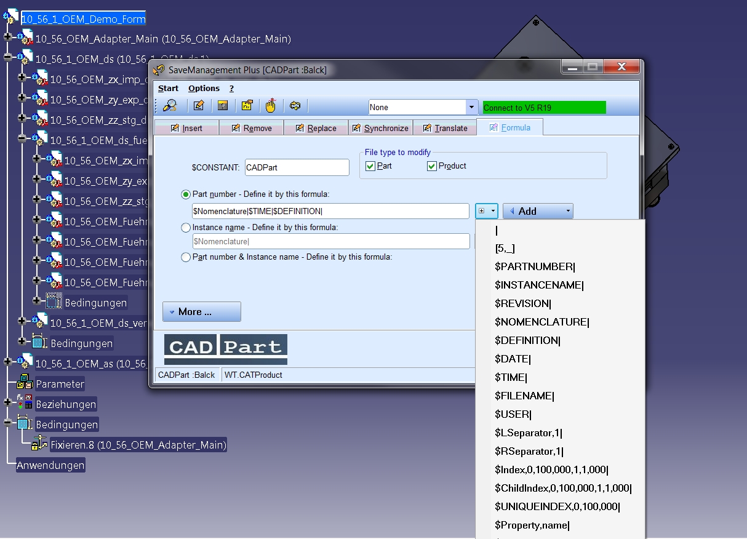The width and height of the screenshot is (747, 539).
Task: Click the refresh arrows toolbar icon
Action: pyautogui.click(x=295, y=106)
